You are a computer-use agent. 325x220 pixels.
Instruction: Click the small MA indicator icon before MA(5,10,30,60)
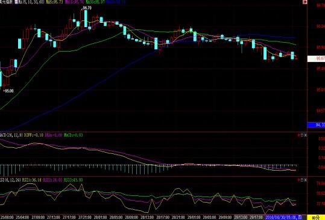16,2
